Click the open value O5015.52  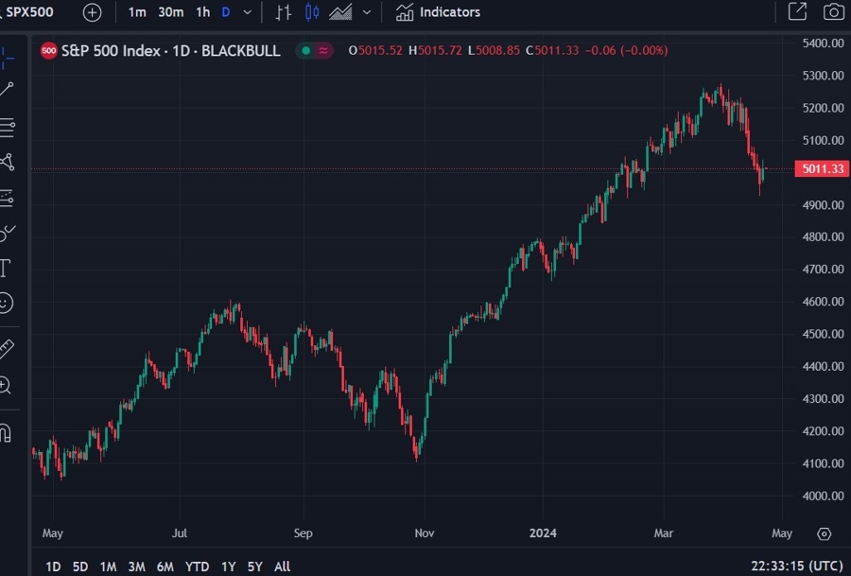point(375,50)
